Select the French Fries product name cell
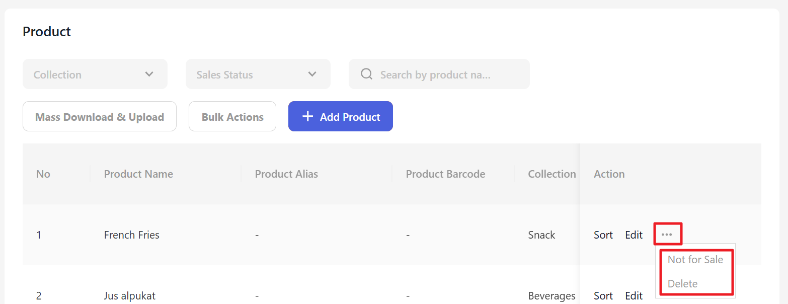788x304 pixels. pos(132,235)
